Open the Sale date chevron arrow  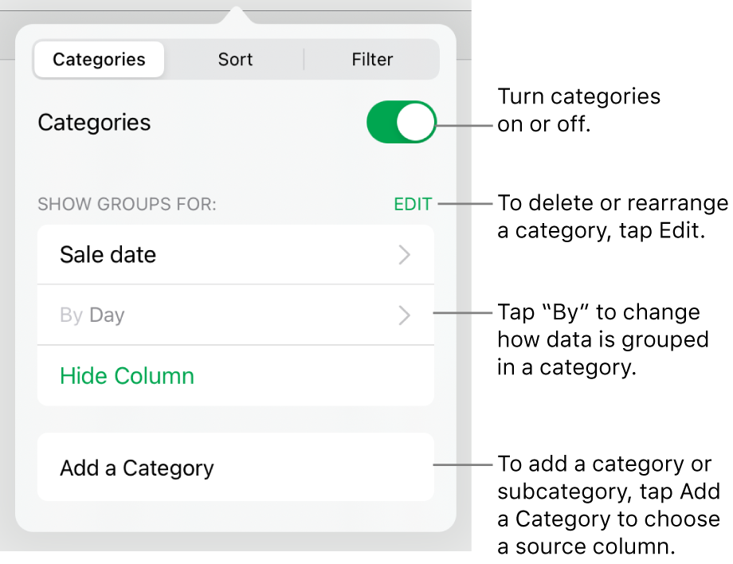coord(405,255)
